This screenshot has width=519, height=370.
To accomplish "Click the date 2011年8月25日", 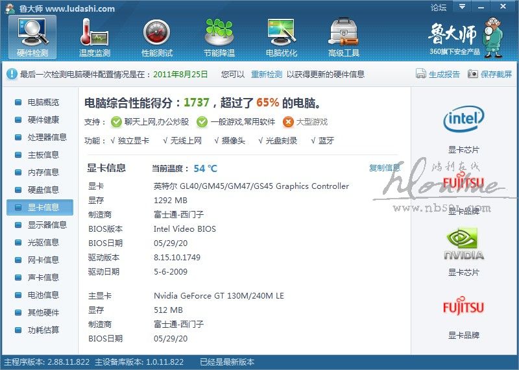I will (180, 74).
